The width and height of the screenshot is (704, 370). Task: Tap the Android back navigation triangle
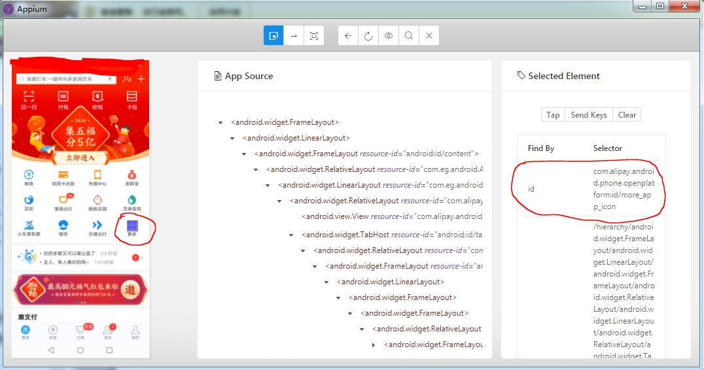coord(51,350)
